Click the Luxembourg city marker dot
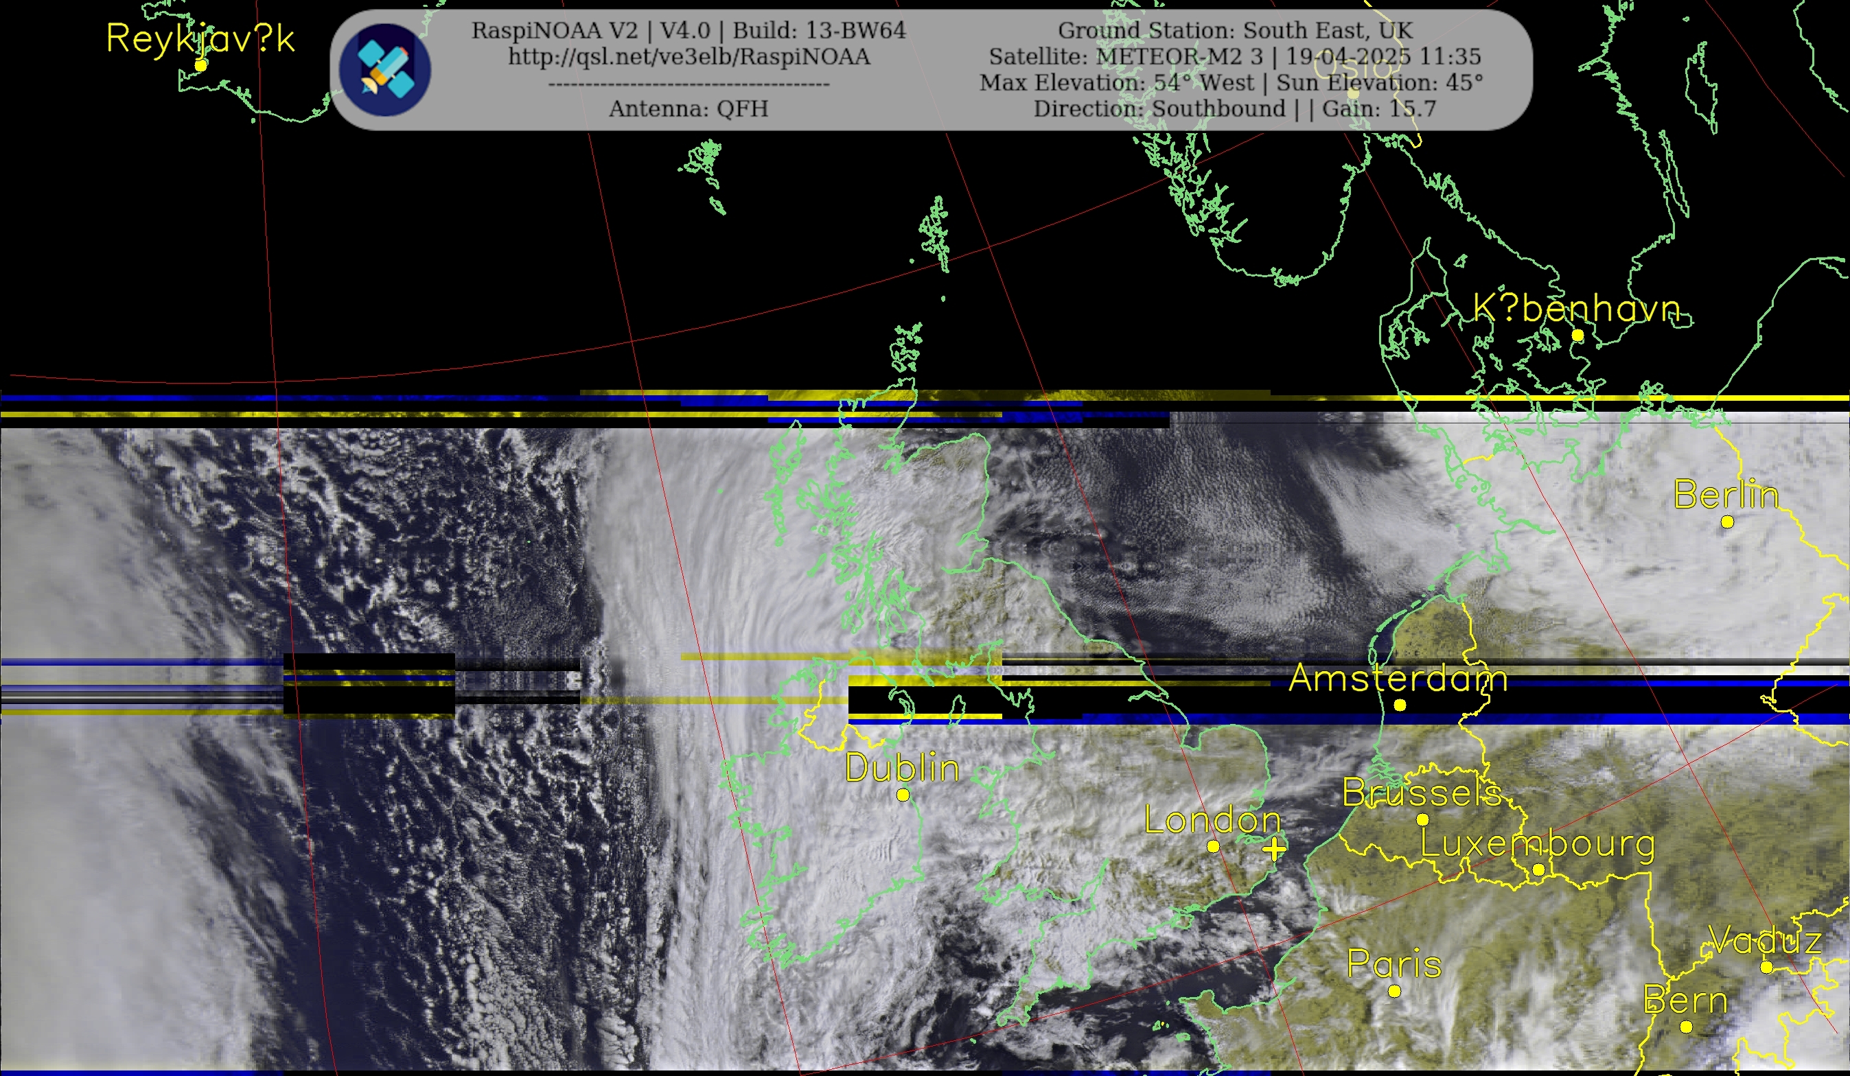The height and width of the screenshot is (1076, 1850). 1539,869
